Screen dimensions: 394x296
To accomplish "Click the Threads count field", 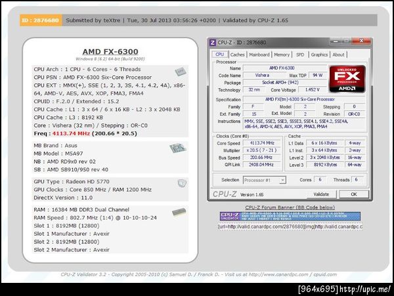I will pyautogui.click(x=357, y=180).
